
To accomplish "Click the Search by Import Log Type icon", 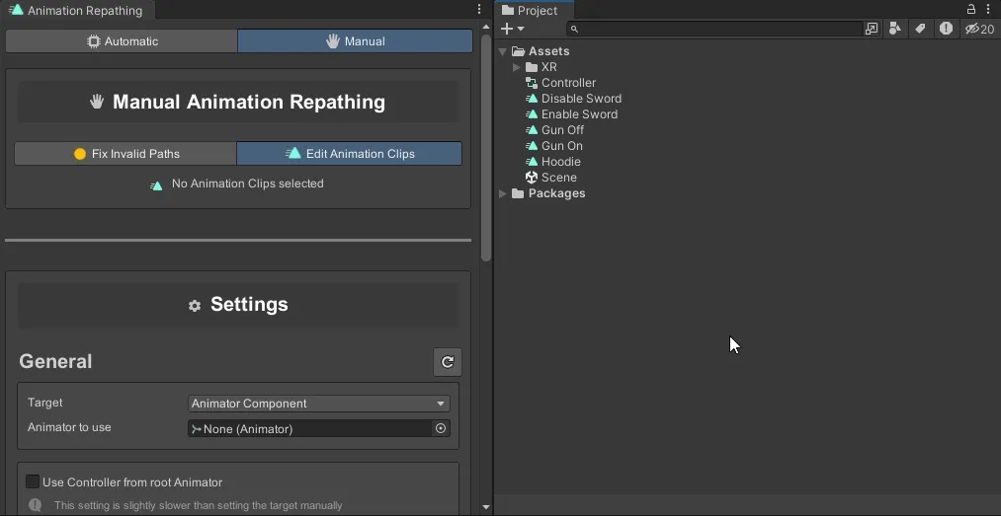I will [946, 29].
